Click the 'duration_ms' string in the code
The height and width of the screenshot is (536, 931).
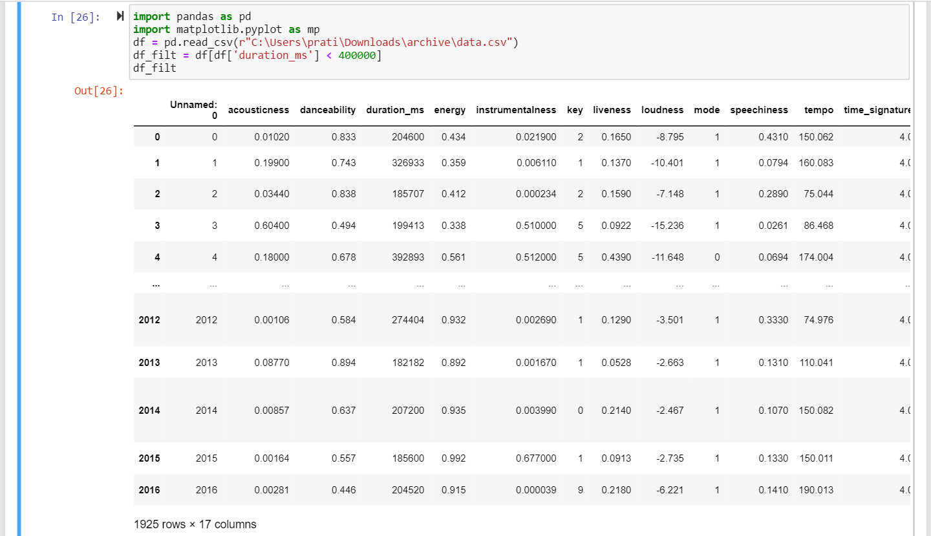(x=273, y=56)
